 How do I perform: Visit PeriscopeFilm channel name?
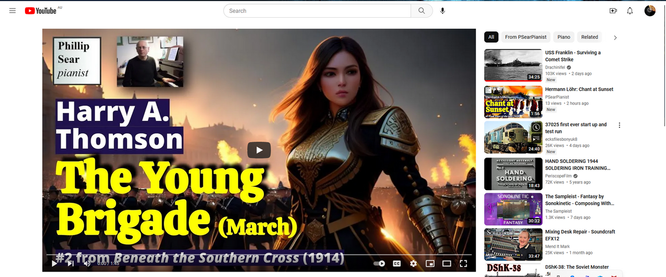559,176
